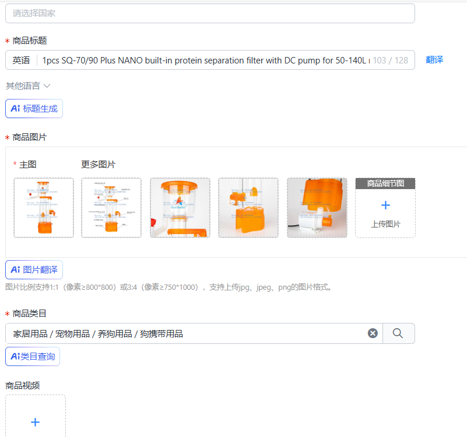Click the category search magnifier icon
The width and height of the screenshot is (467, 437).
pyautogui.click(x=398, y=333)
